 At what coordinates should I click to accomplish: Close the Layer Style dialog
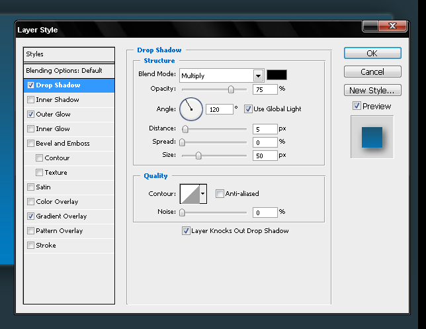(396, 25)
